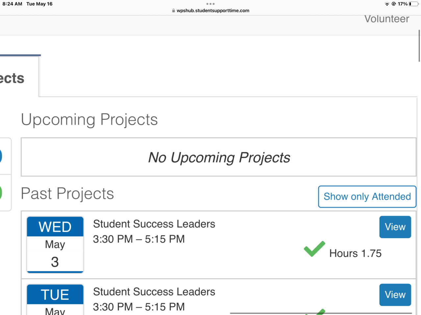Viewport: 421px width, 315px height.
Task: Open the second Student Success Leaders title
Action: [x=154, y=292]
